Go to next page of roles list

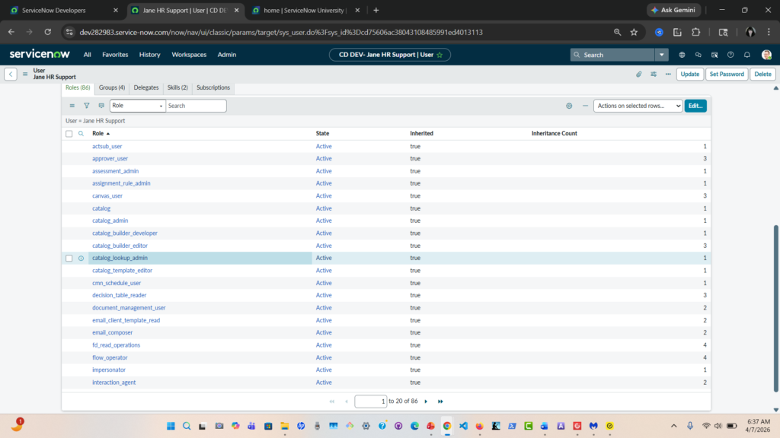426,401
